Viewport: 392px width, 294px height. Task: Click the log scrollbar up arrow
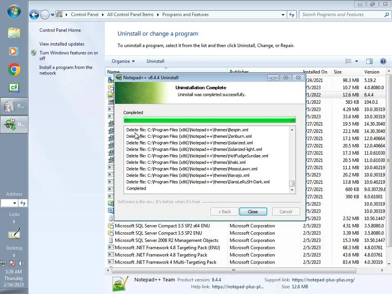pos(292,130)
